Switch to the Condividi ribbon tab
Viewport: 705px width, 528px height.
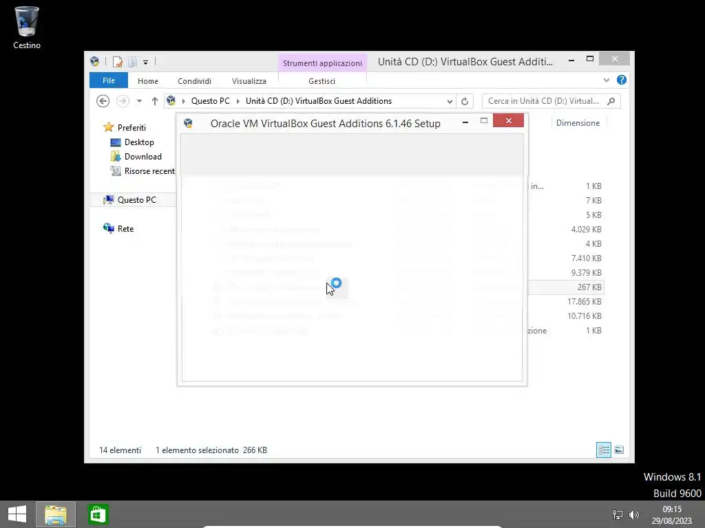194,81
